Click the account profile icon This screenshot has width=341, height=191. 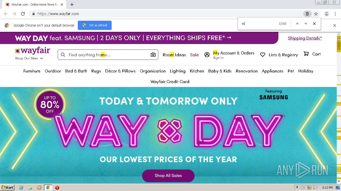click(x=207, y=55)
